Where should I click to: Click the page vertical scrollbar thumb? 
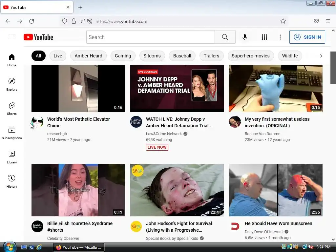[333, 68]
